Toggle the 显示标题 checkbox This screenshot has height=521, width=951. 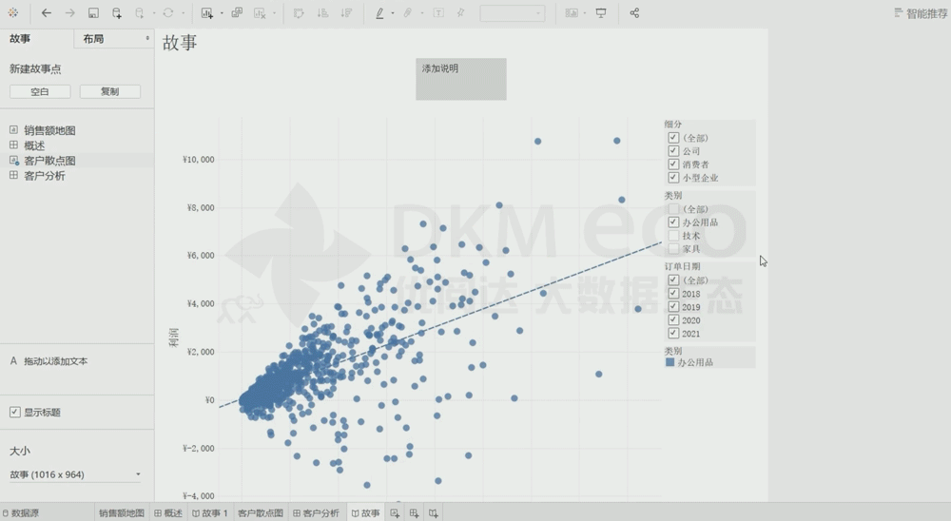(x=14, y=413)
